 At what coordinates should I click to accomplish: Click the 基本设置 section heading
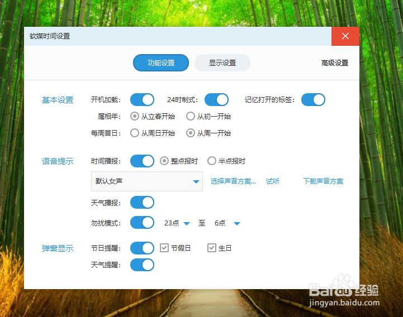click(x=58, y=100)
